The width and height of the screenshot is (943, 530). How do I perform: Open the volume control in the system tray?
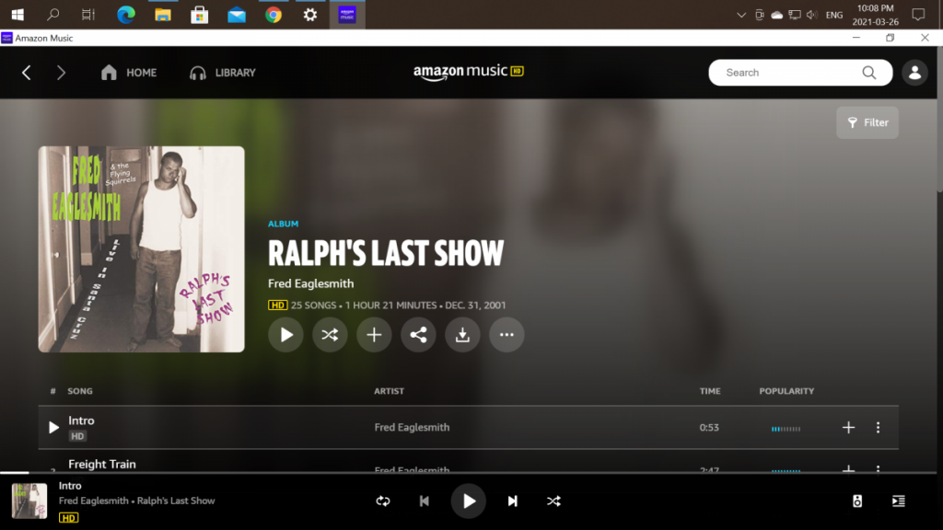tap(812, 15)
